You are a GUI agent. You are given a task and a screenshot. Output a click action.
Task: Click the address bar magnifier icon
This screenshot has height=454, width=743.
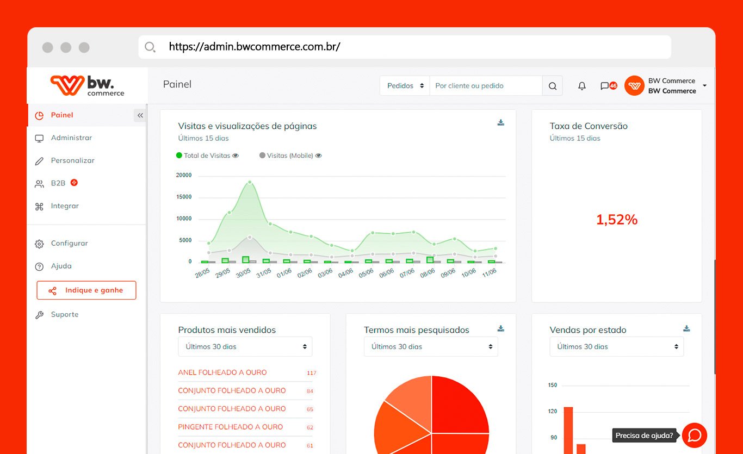[150, 47]
